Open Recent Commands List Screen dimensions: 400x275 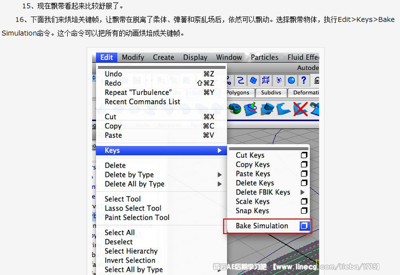tap(161, 101)
